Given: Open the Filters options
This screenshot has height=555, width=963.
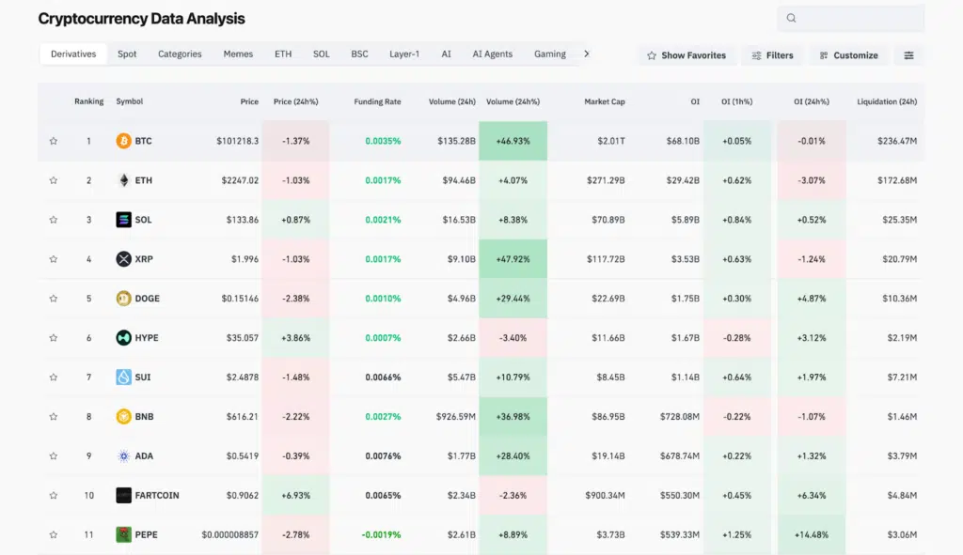Looking at the screenshot, I should 772,55.
